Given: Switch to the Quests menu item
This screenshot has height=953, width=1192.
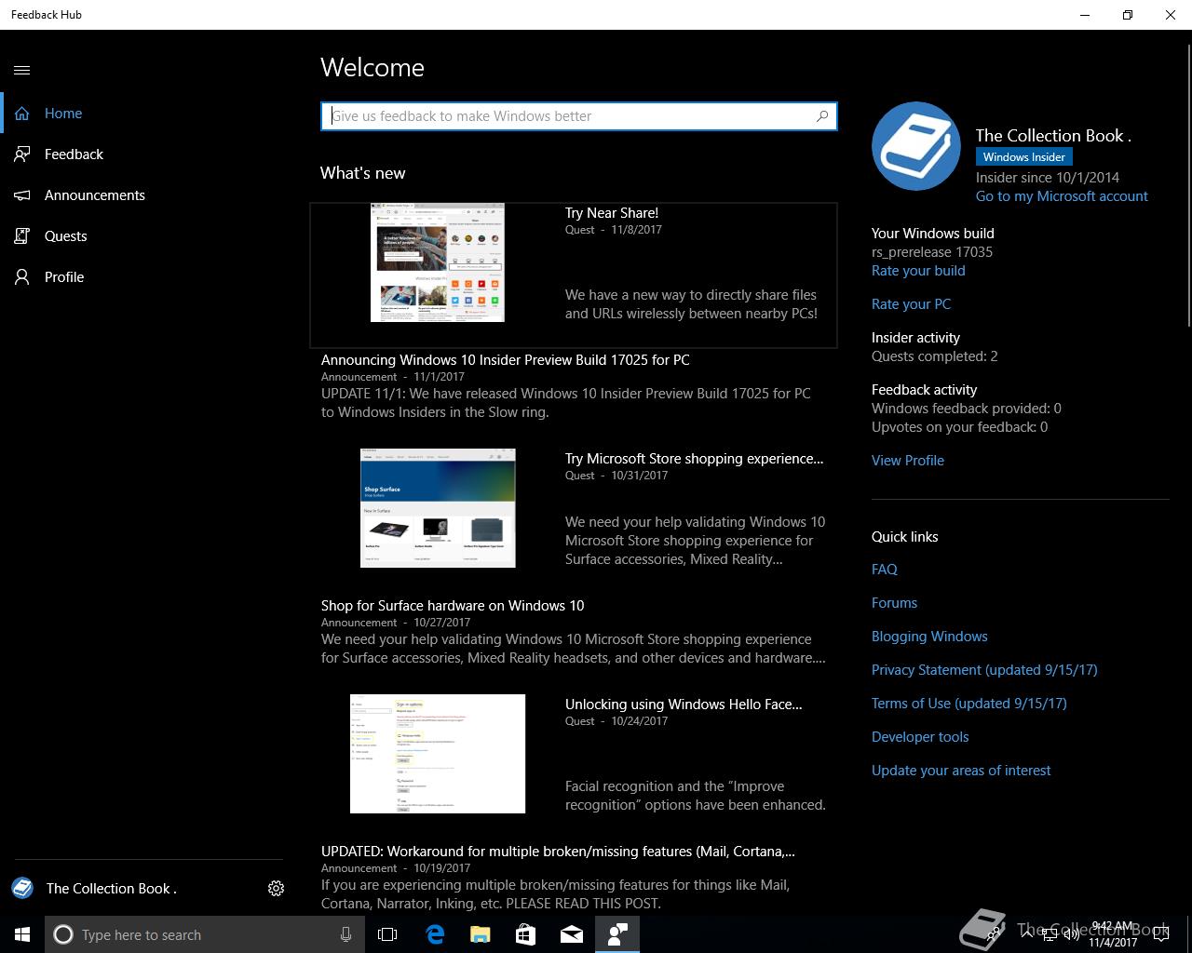Looking at the screenshot, I should pos(65,236).
